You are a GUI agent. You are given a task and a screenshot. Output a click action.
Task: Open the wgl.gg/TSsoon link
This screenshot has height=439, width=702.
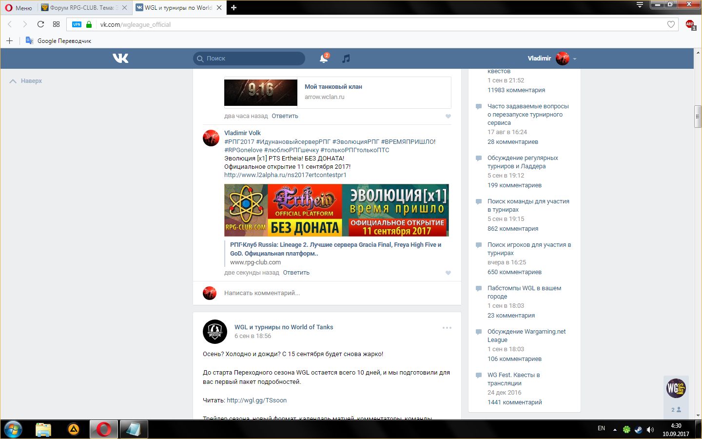point(256,400)
